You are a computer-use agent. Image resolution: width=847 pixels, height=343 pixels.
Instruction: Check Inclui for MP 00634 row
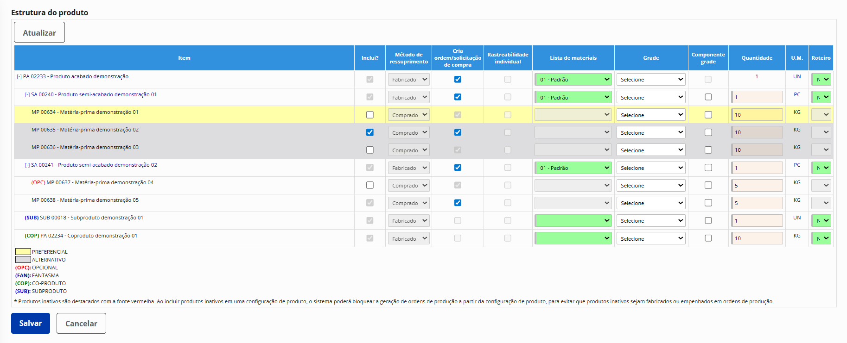369,115
